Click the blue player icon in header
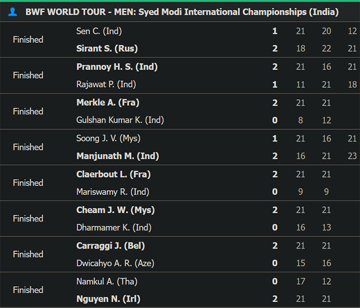 click(x=12, y=12)
